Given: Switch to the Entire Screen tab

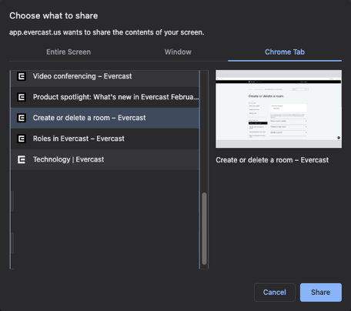Looking at the screenshot, I should [x=69, y=52].
